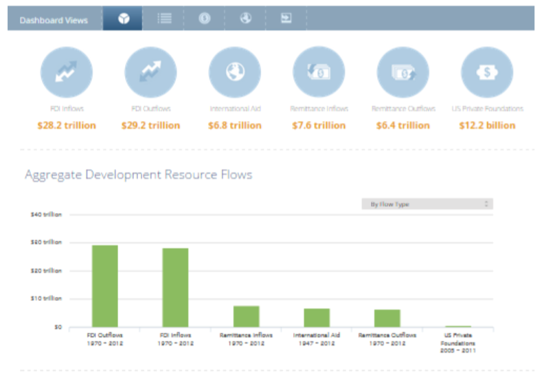This screenshot has height=378, width=544.
Task: Click the Dashboard Views label
Action: [54, 20]
